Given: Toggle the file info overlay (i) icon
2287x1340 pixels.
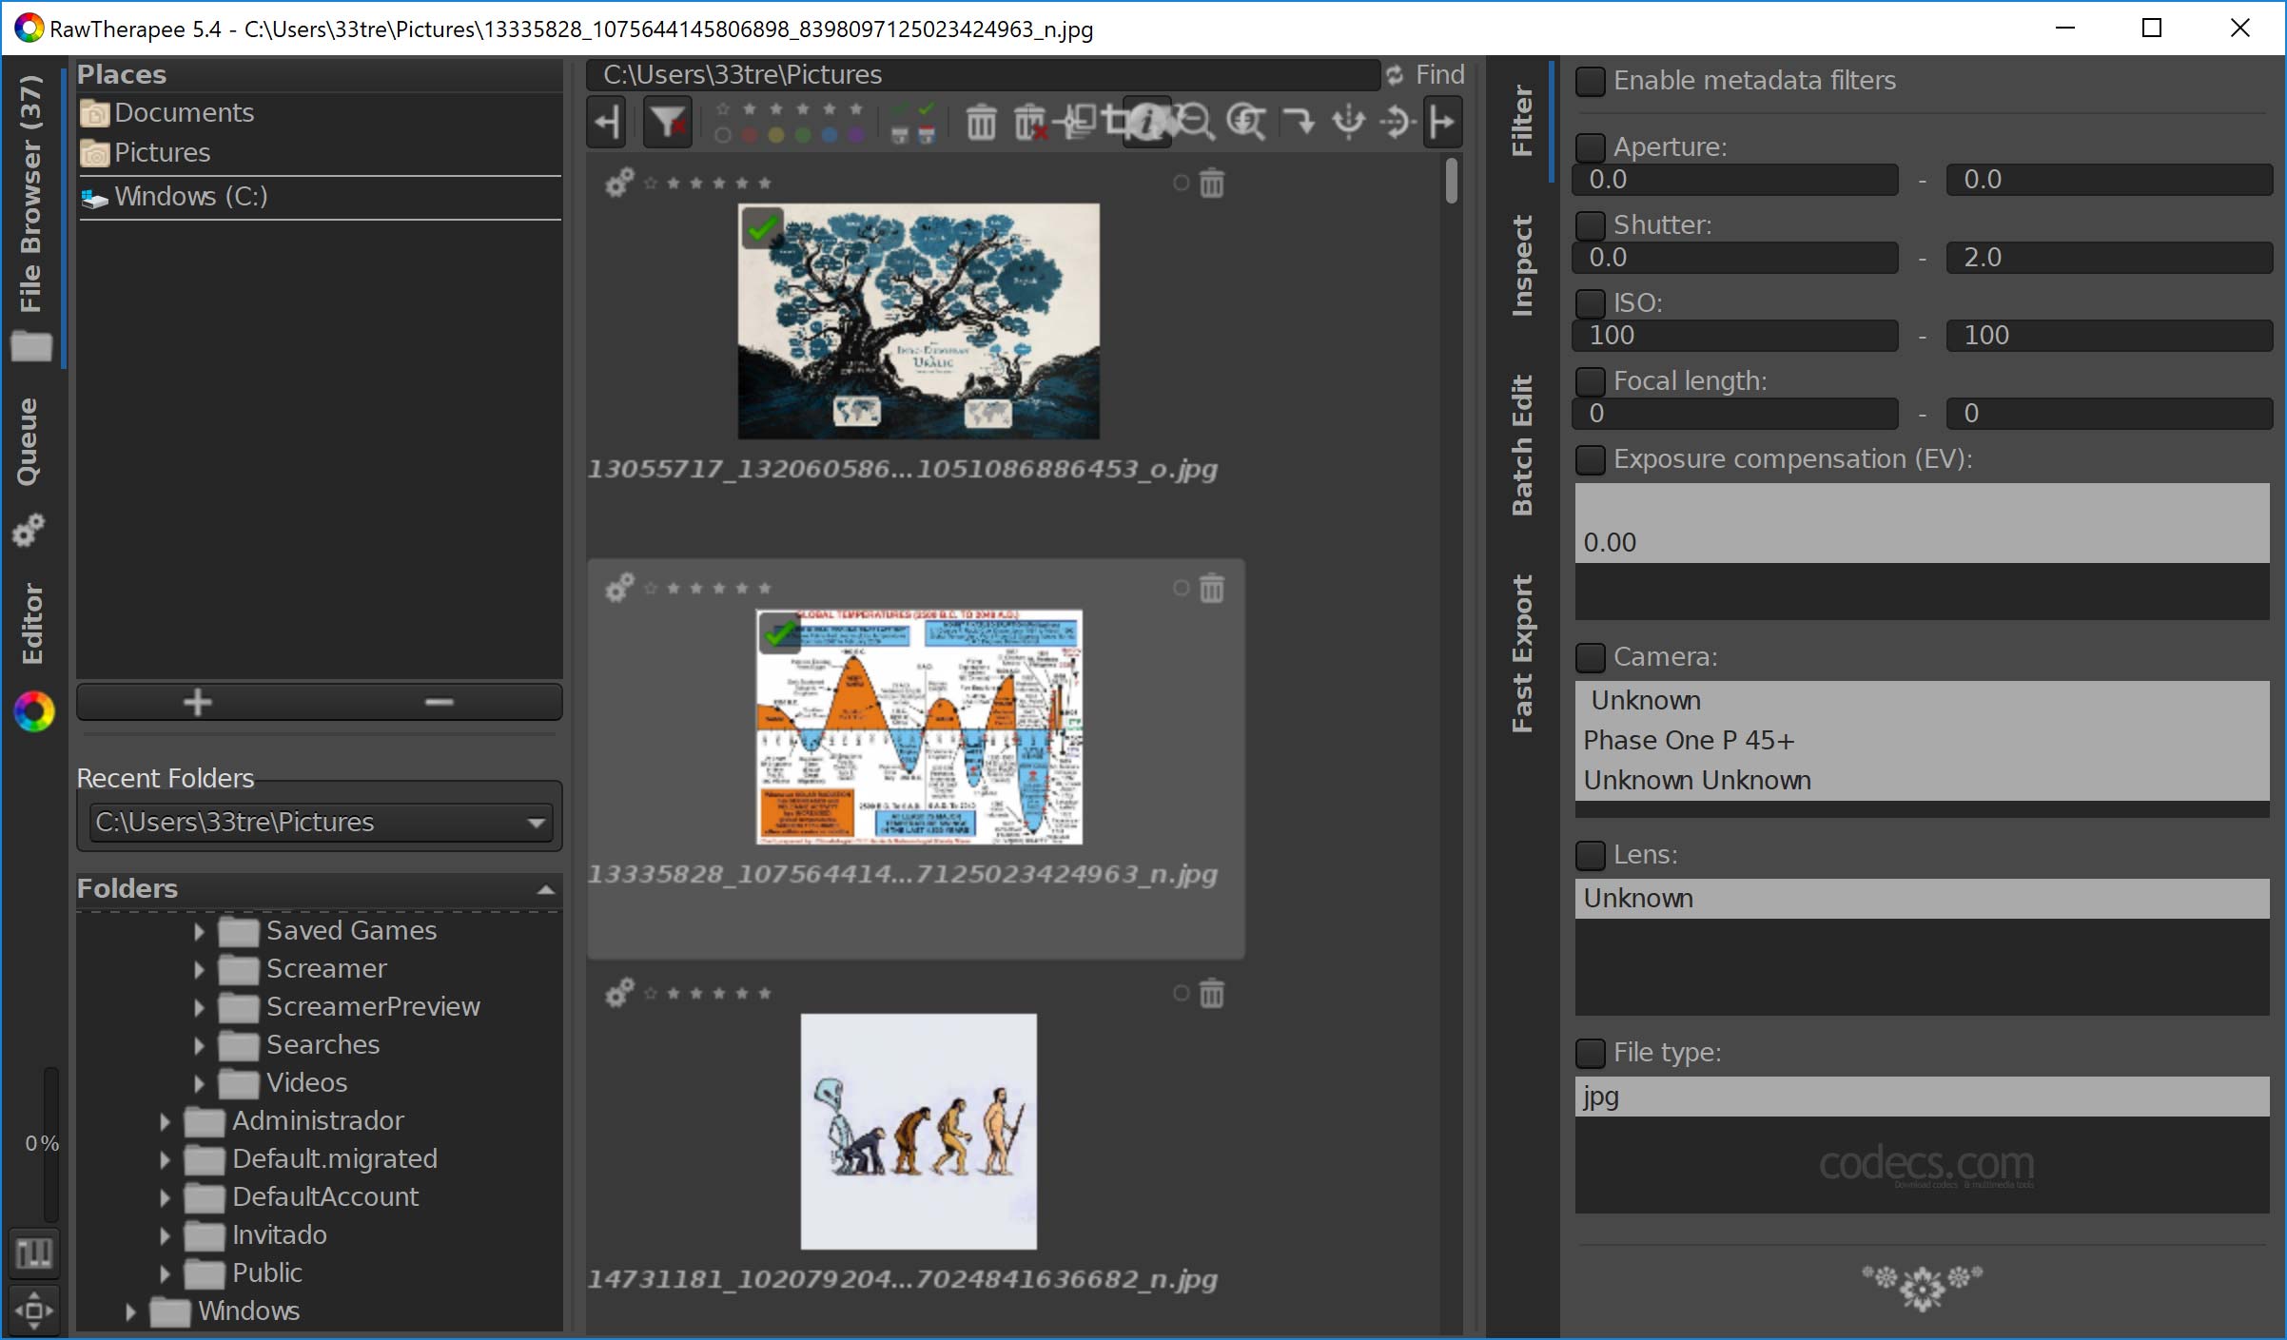Looking at the screenshot, I should click(x=1146, y=123).
